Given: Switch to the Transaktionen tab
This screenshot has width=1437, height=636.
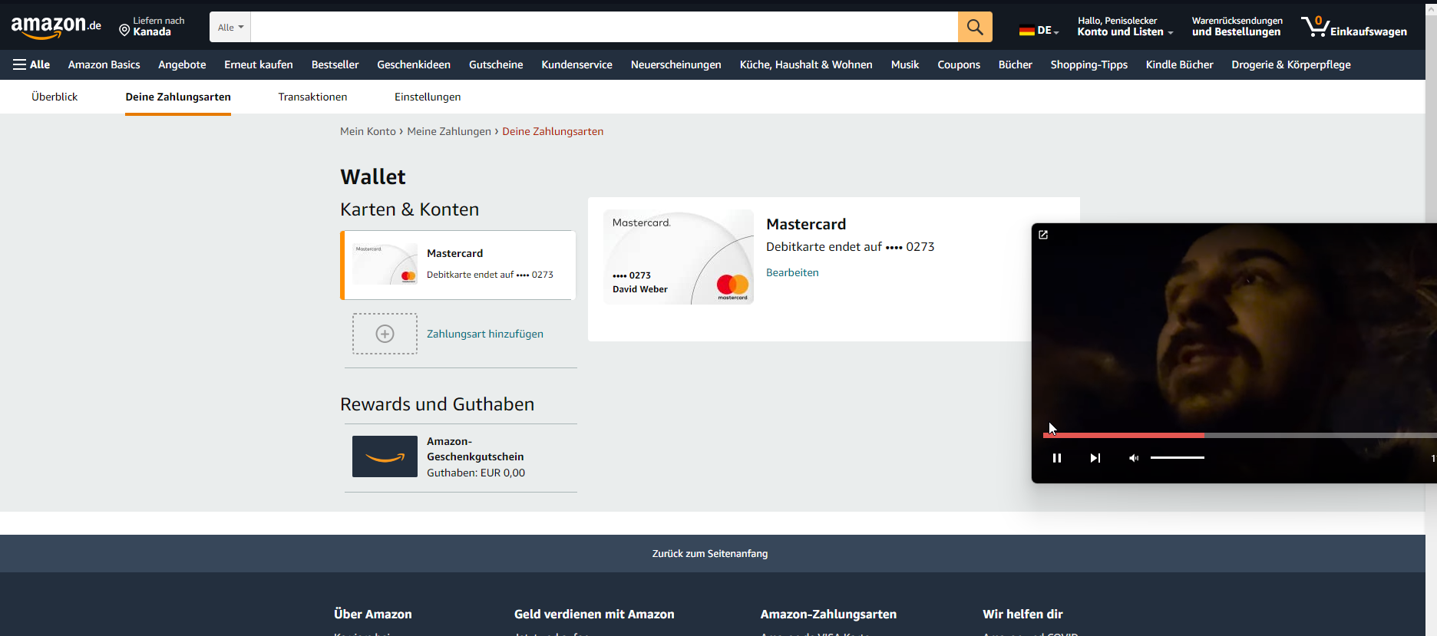Looking at the screenshot, I should pos(312,97).
